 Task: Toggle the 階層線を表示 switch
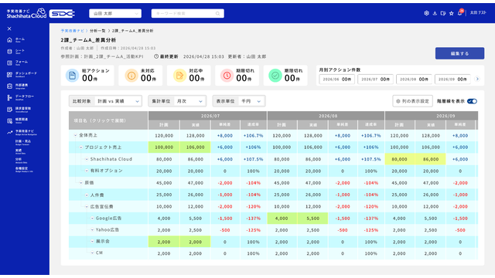tap(472, 101)
